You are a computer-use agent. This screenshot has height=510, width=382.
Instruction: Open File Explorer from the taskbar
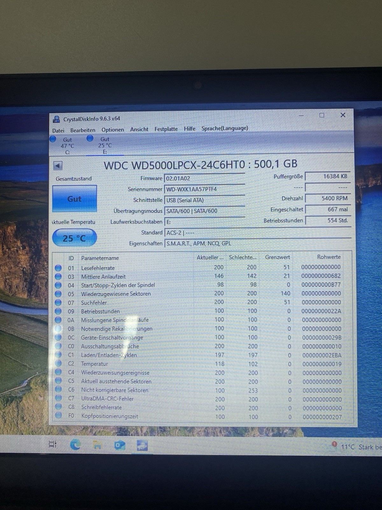[97, 445]
